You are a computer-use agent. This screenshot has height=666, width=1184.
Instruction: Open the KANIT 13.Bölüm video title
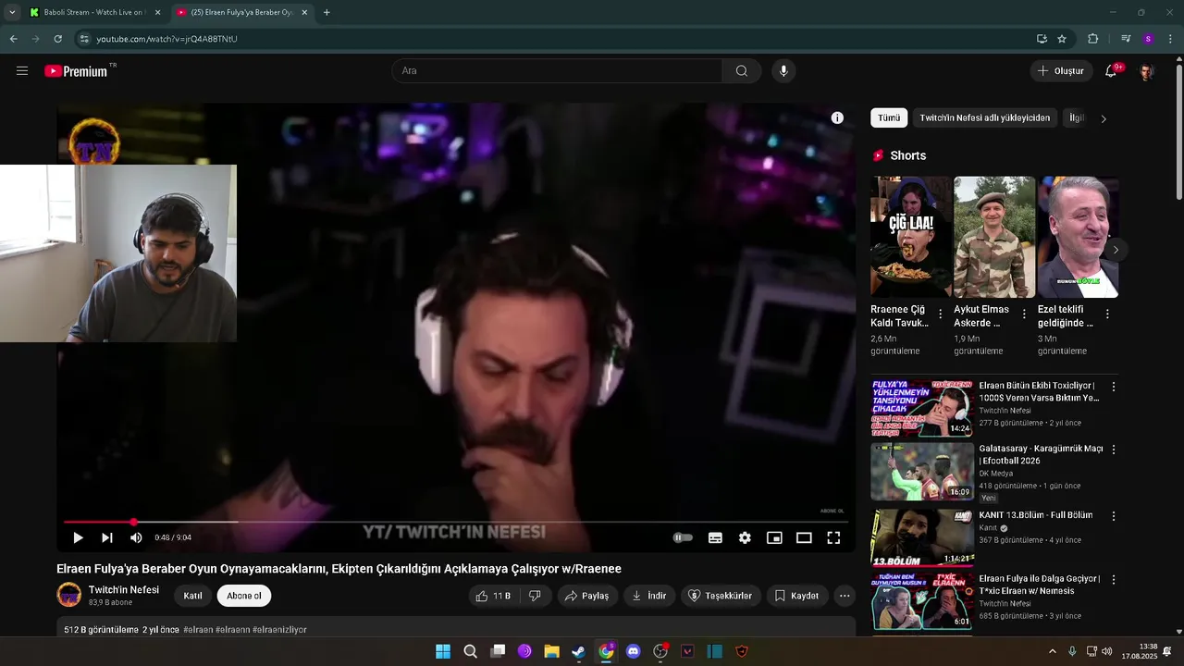[x=1035, y=515]
